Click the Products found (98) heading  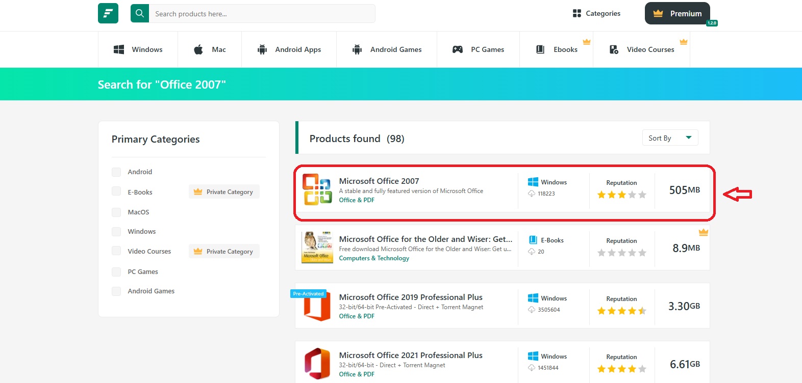pos(357,139)
